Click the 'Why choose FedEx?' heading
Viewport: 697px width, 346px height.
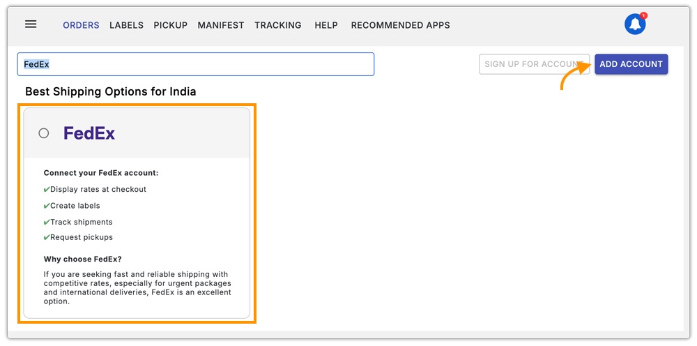tap(83, 259)
